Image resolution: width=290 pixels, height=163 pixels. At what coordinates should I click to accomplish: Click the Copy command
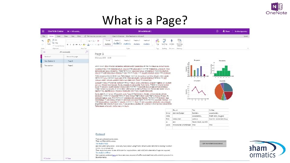click(x=55, y=43)
